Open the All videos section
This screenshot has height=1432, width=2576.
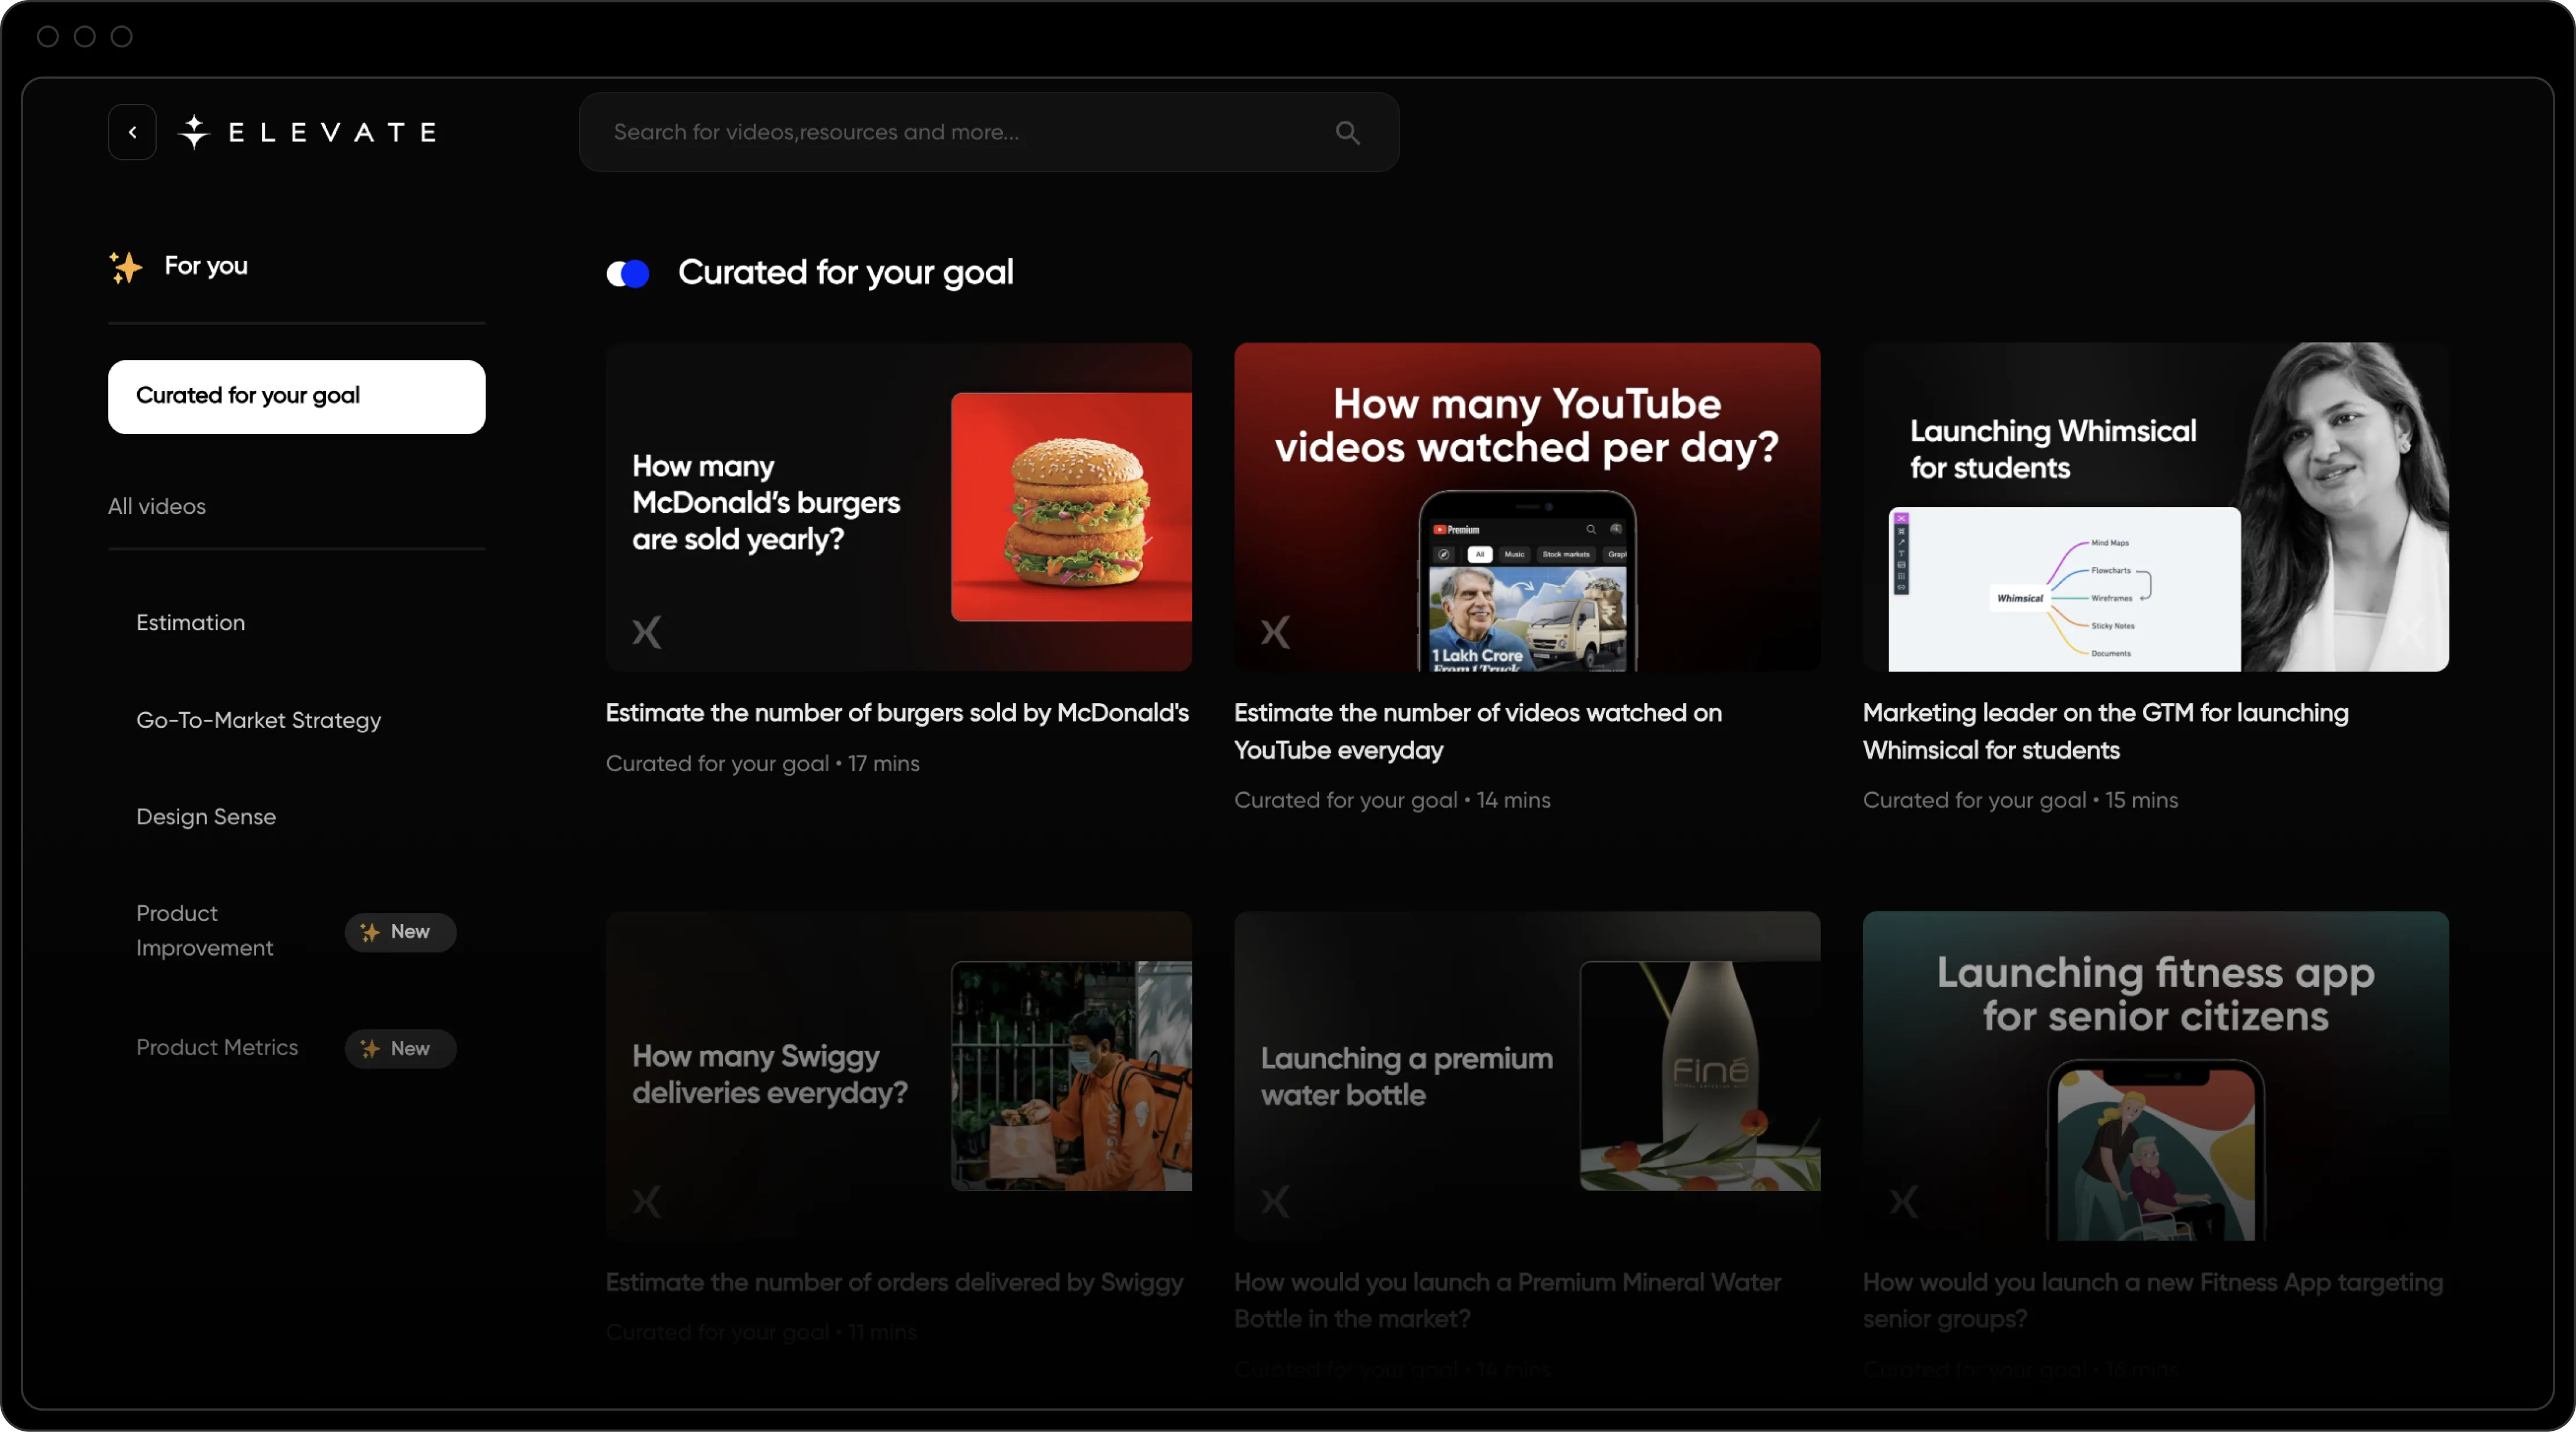click(x=157, y=507)
